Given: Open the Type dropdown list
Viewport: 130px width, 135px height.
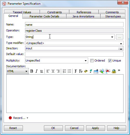Looking at the screenshot, I should [x=112, y=37].
